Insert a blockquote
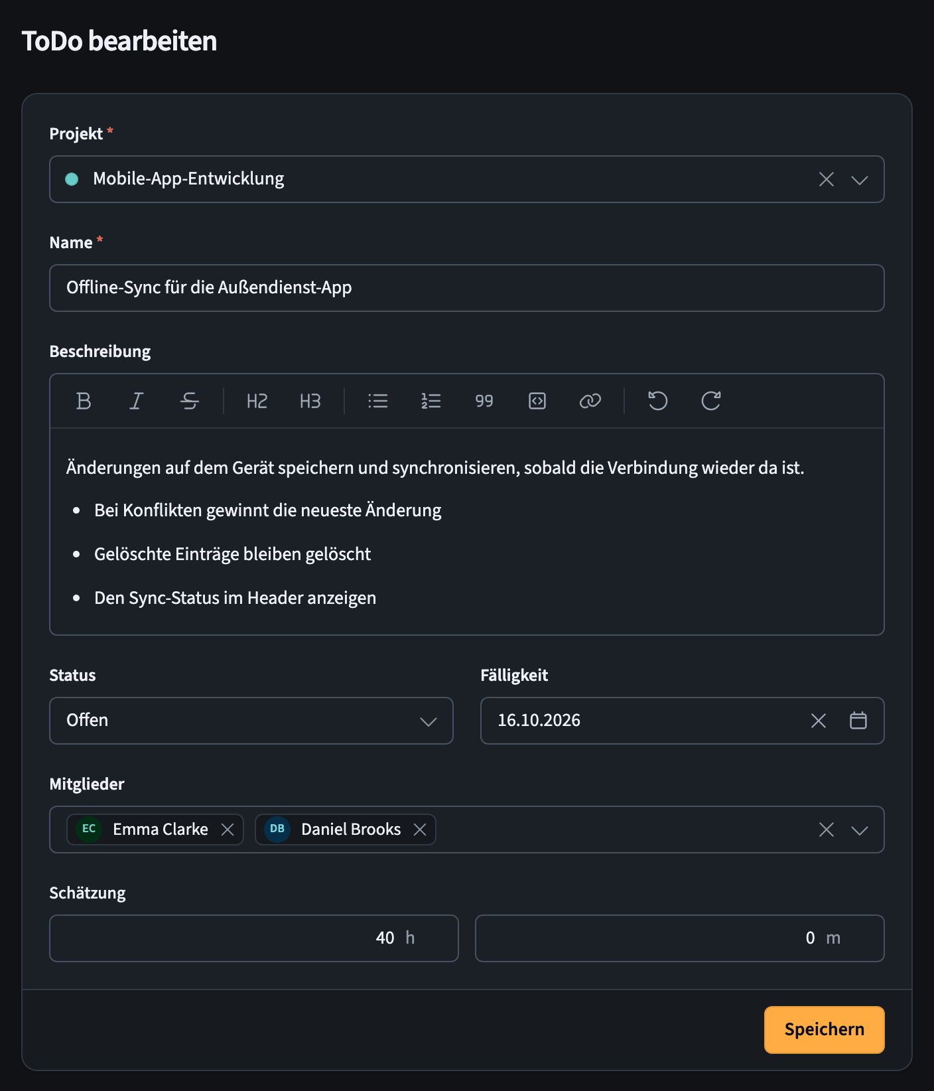 pyautogui.click(x=484, y=401)
